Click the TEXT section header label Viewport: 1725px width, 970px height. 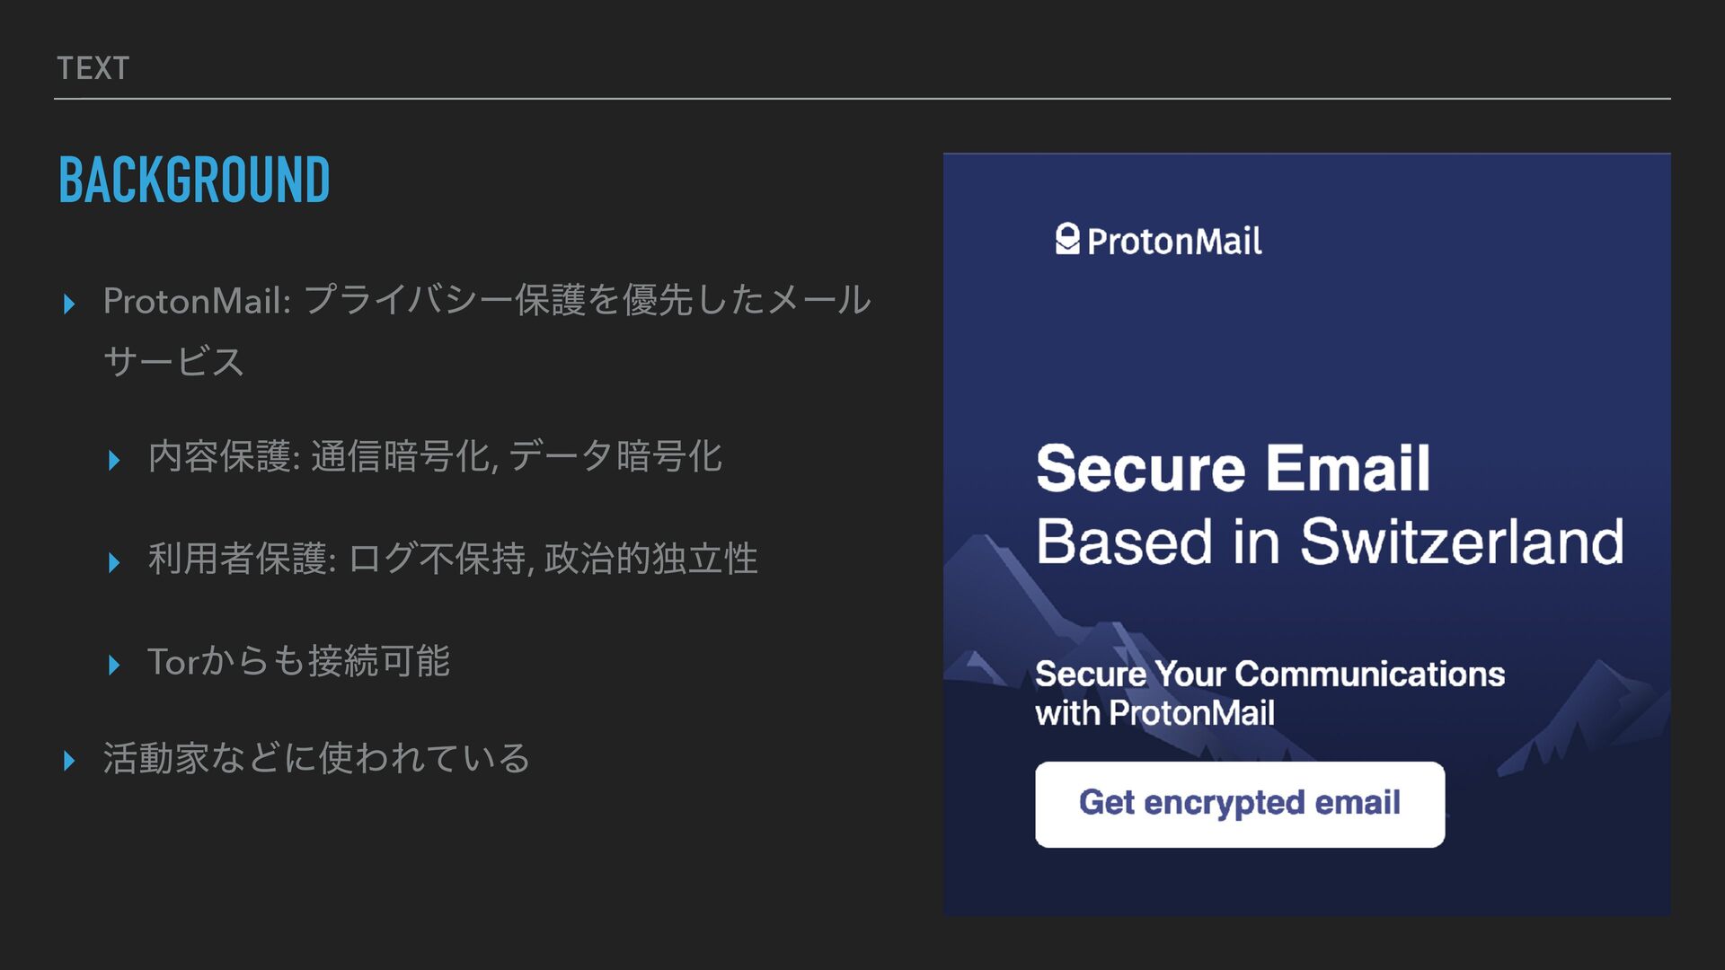tap(93, 68)
